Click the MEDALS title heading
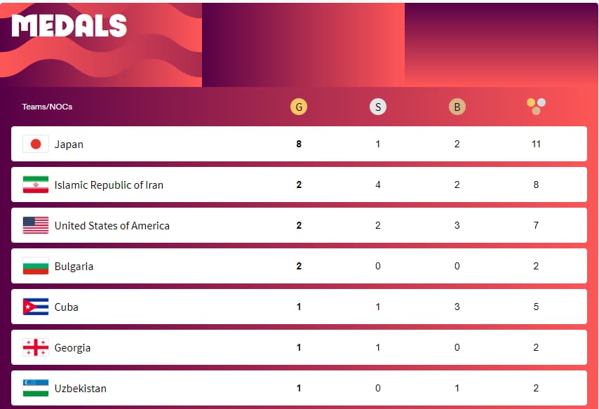This screenshot has height=409, width=599. (x=69, y=26)
